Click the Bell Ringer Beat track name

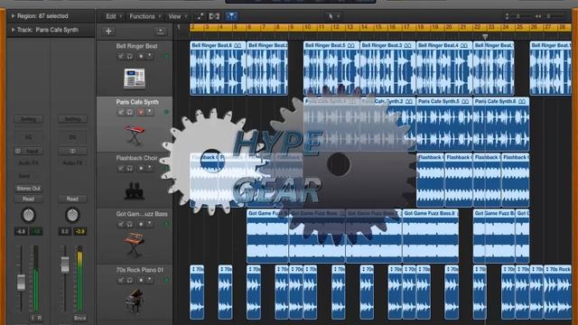coord(136,46)
